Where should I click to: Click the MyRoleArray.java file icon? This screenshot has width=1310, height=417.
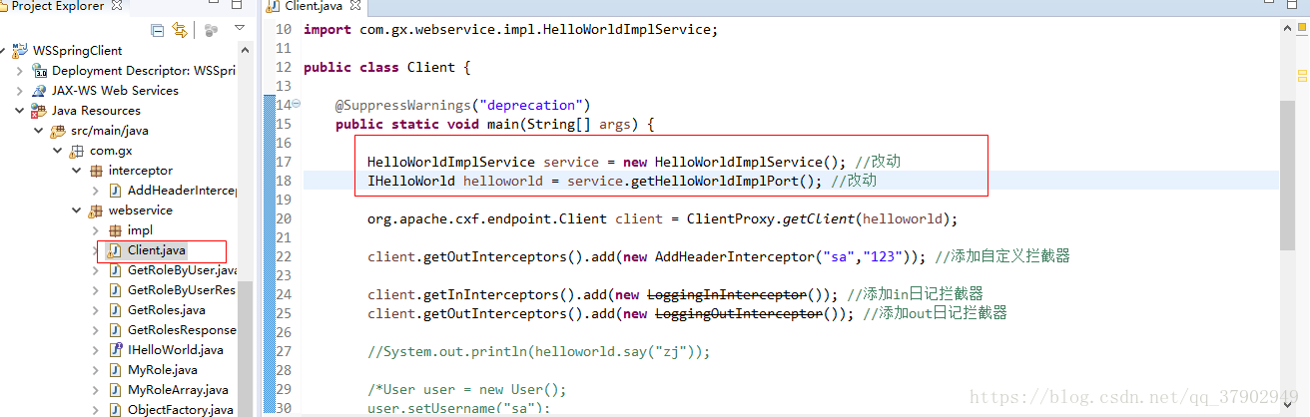pyautogui.click(x=116, y=390)
